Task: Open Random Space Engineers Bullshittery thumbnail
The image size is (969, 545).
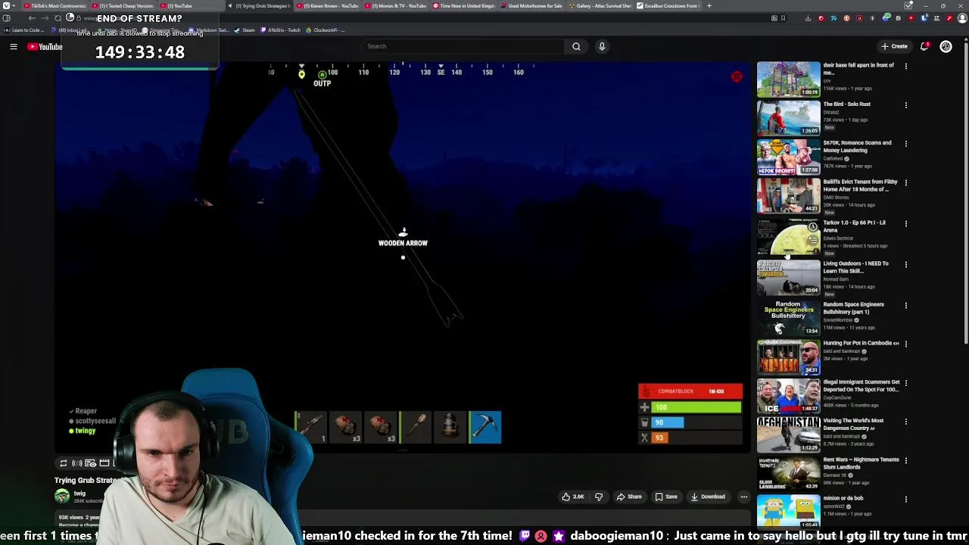Action: (x=788, y=318)
